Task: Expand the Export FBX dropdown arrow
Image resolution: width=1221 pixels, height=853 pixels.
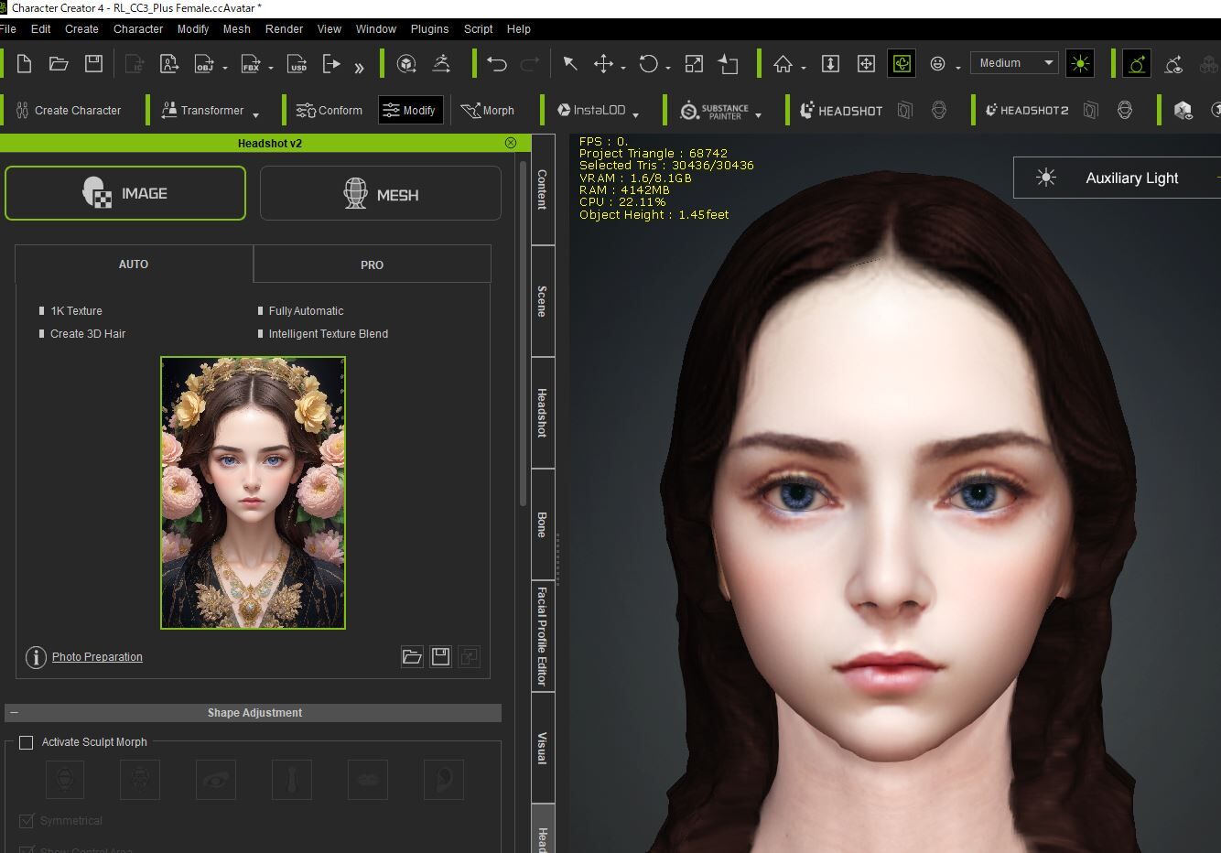Action: point(270,68)
